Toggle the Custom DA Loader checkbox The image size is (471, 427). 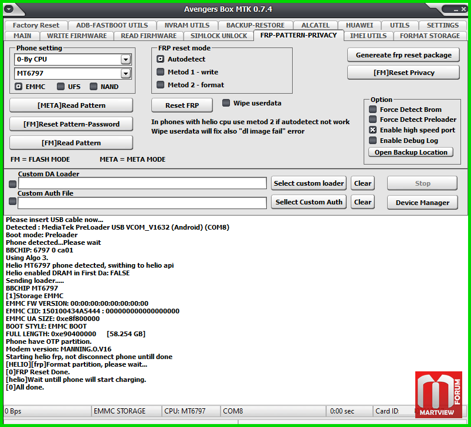12,184
